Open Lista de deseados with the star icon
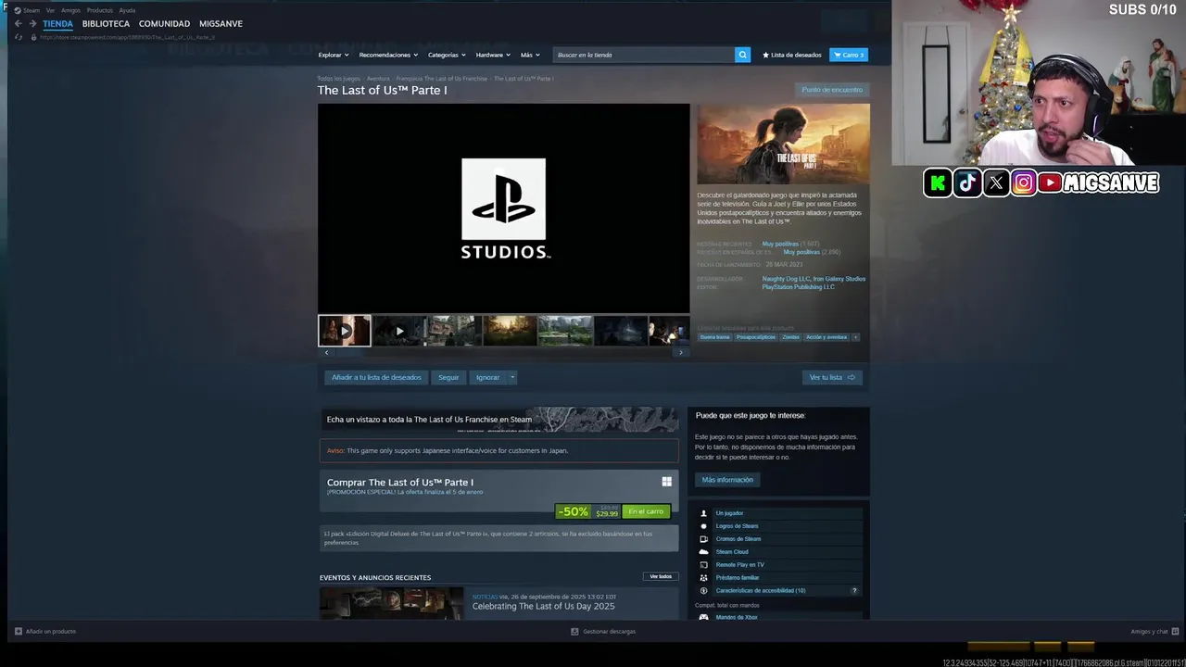This screenshot has height=667, width=1186. point(791,55)
